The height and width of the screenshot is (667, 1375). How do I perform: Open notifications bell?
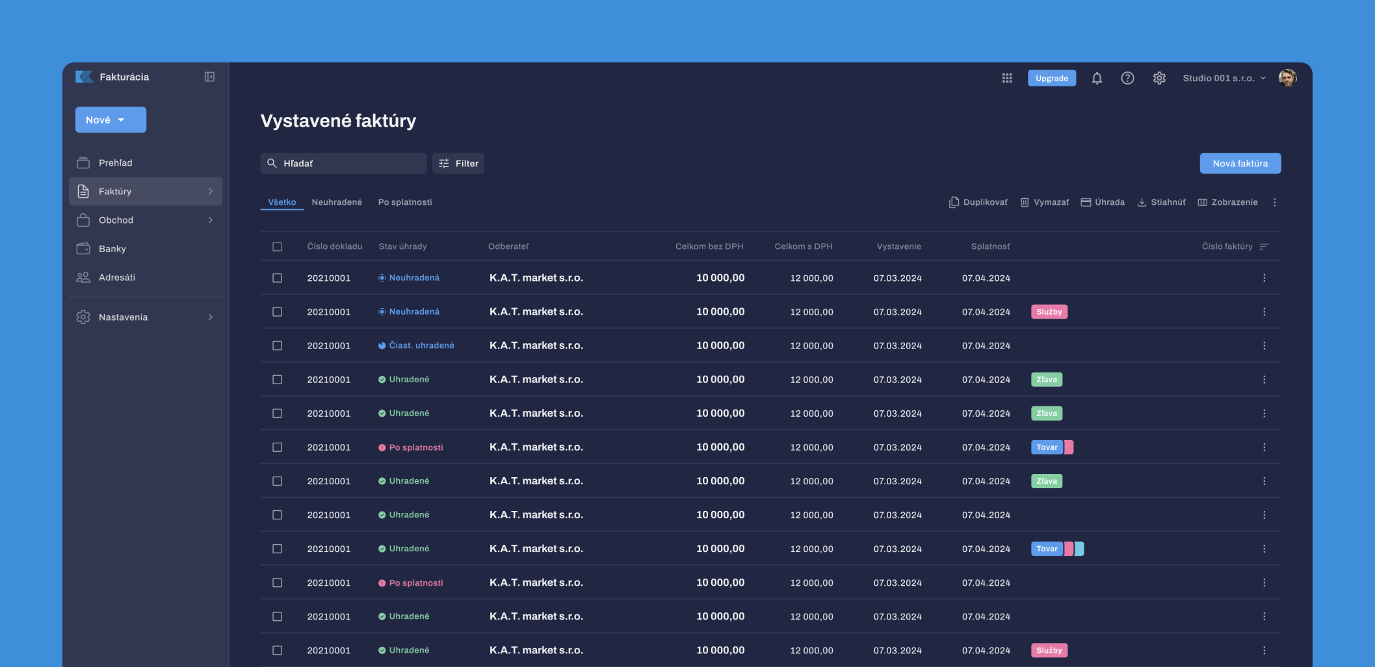click(1097, 78)
